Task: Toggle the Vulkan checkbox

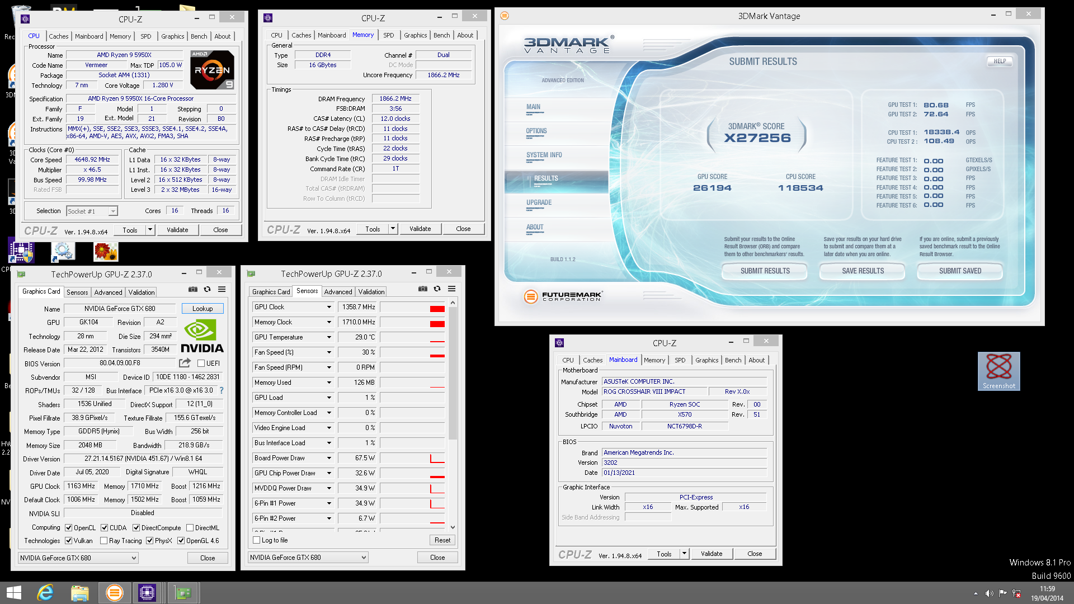Action: (68, 541)
